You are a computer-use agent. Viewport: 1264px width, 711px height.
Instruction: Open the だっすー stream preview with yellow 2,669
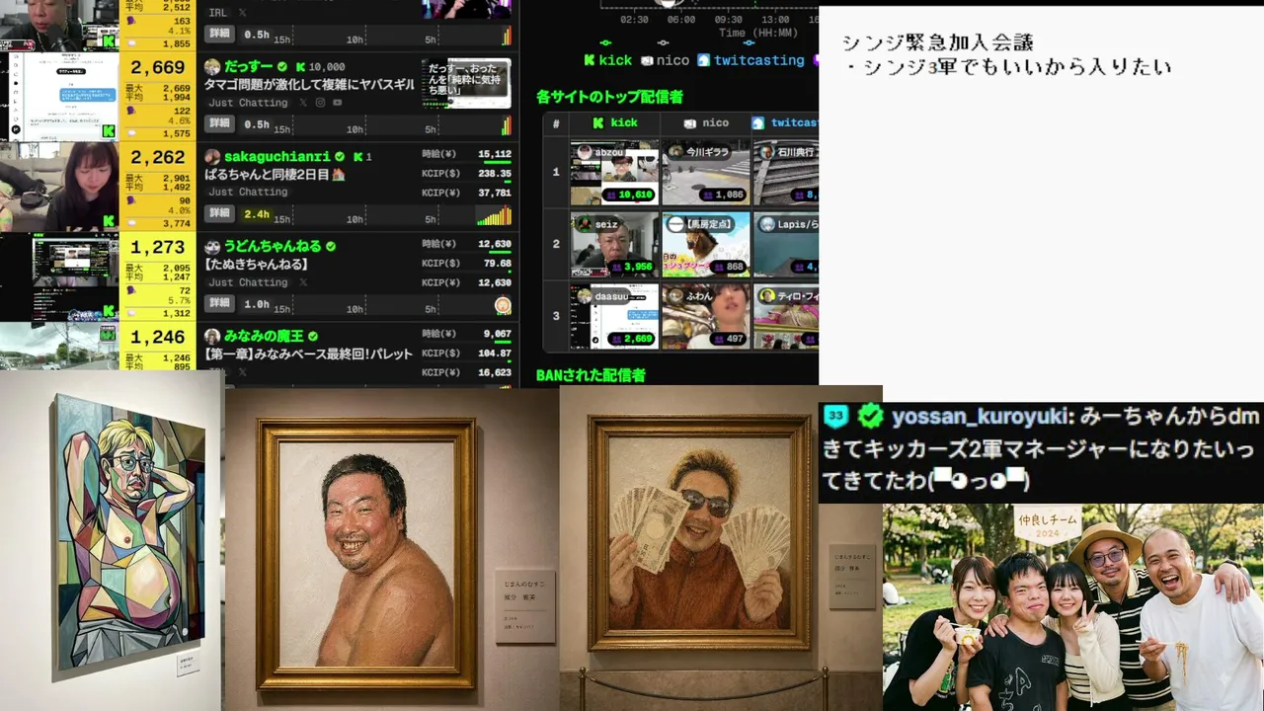point(59,96)
